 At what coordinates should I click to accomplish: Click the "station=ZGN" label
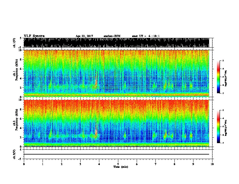click(112, 36)
